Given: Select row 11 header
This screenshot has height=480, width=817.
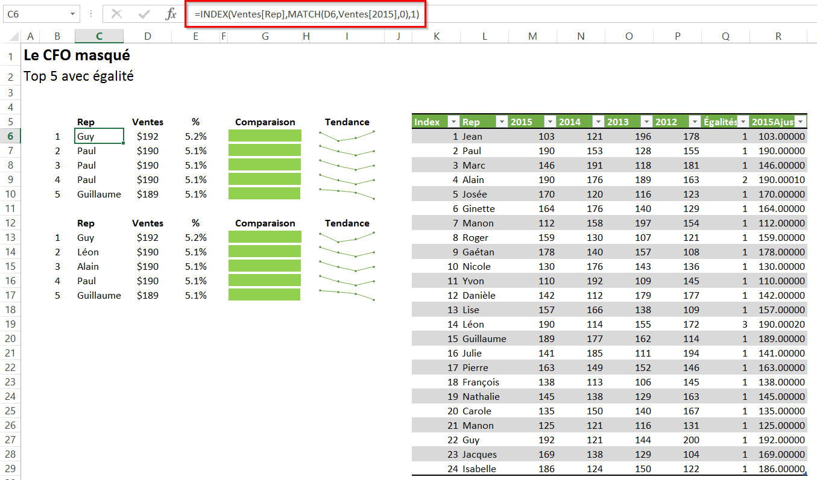Looking at the screenshot, I should click(x=10, y=208).
